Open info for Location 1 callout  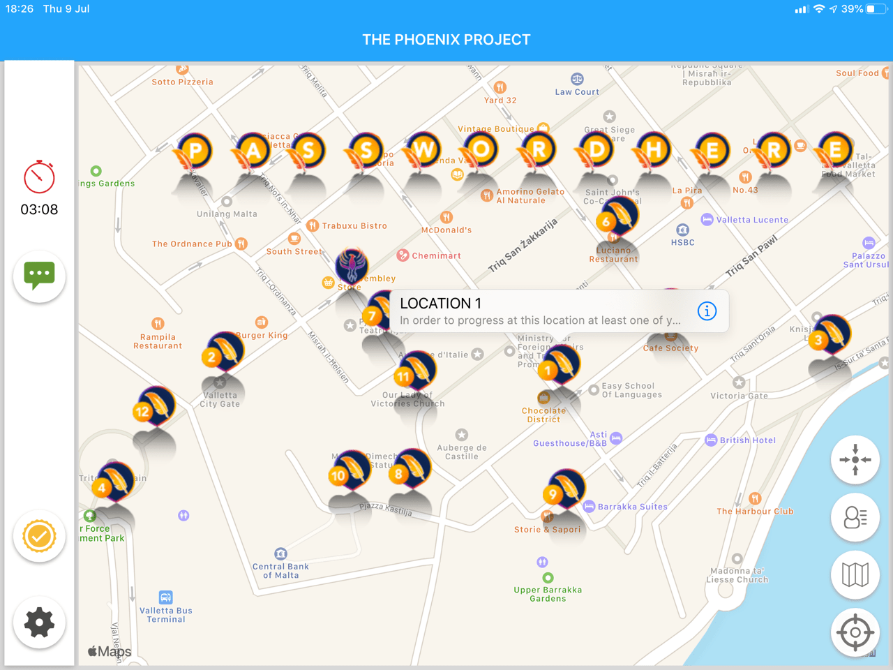707,311
